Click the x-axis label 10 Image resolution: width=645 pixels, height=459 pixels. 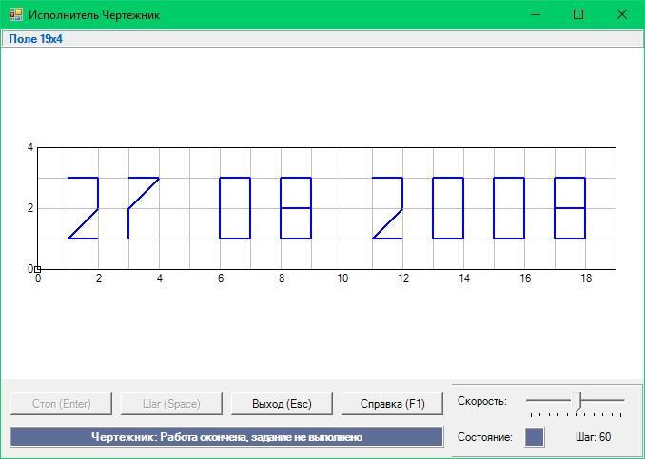342,278
